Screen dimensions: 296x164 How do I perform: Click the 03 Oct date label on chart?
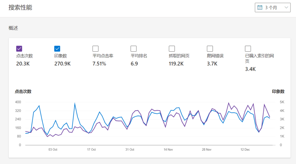(53, 150)
